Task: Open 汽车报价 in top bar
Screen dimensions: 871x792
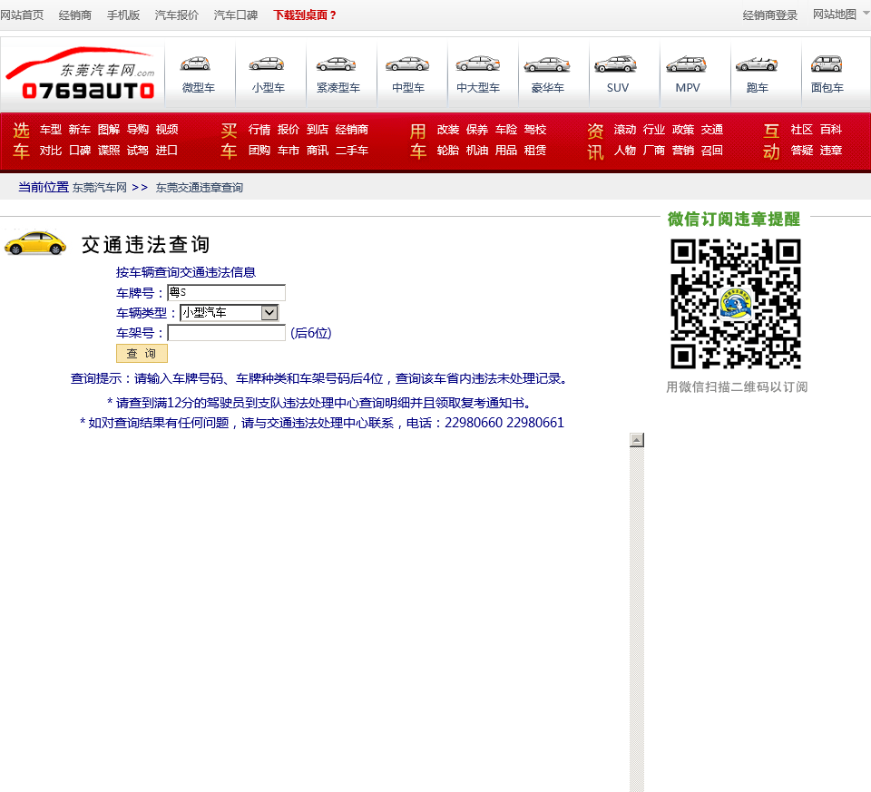Action: click(x=177, y=15)
